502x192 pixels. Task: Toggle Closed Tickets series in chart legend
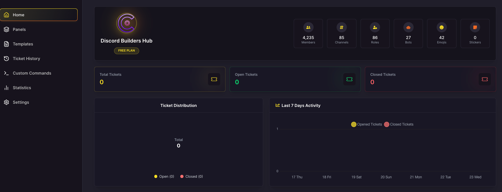pyautogui.click(x=399, y=124)
